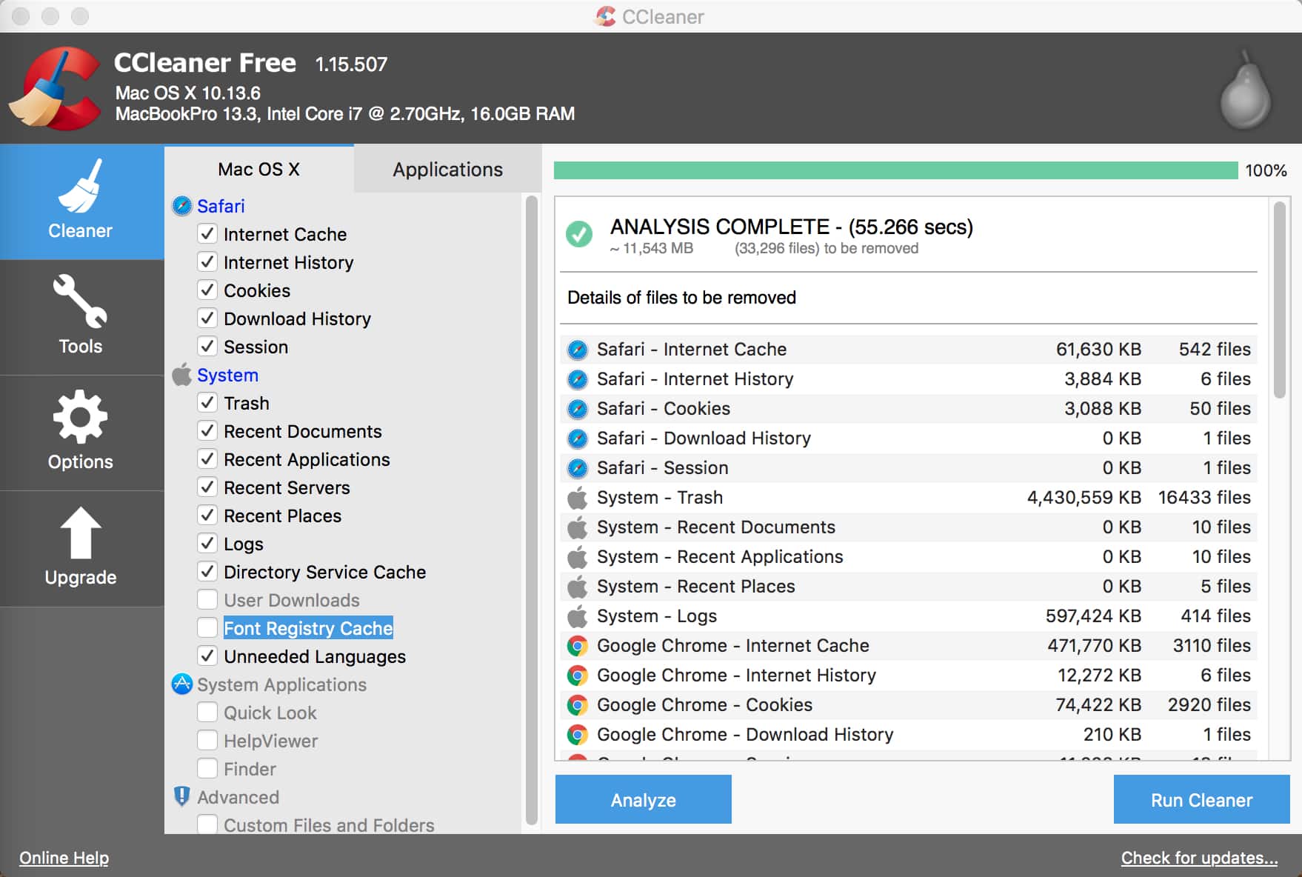The height and width of the screenshot is (877, 1302).
Task: Click the pear logo icon
Action: coord(1245,92)
